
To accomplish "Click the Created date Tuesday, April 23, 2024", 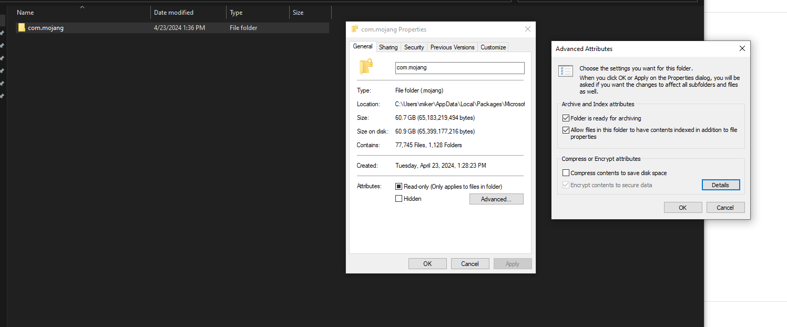I will pos(441,166).
